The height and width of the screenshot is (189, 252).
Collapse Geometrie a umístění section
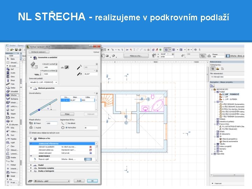[x=31, y=57]
